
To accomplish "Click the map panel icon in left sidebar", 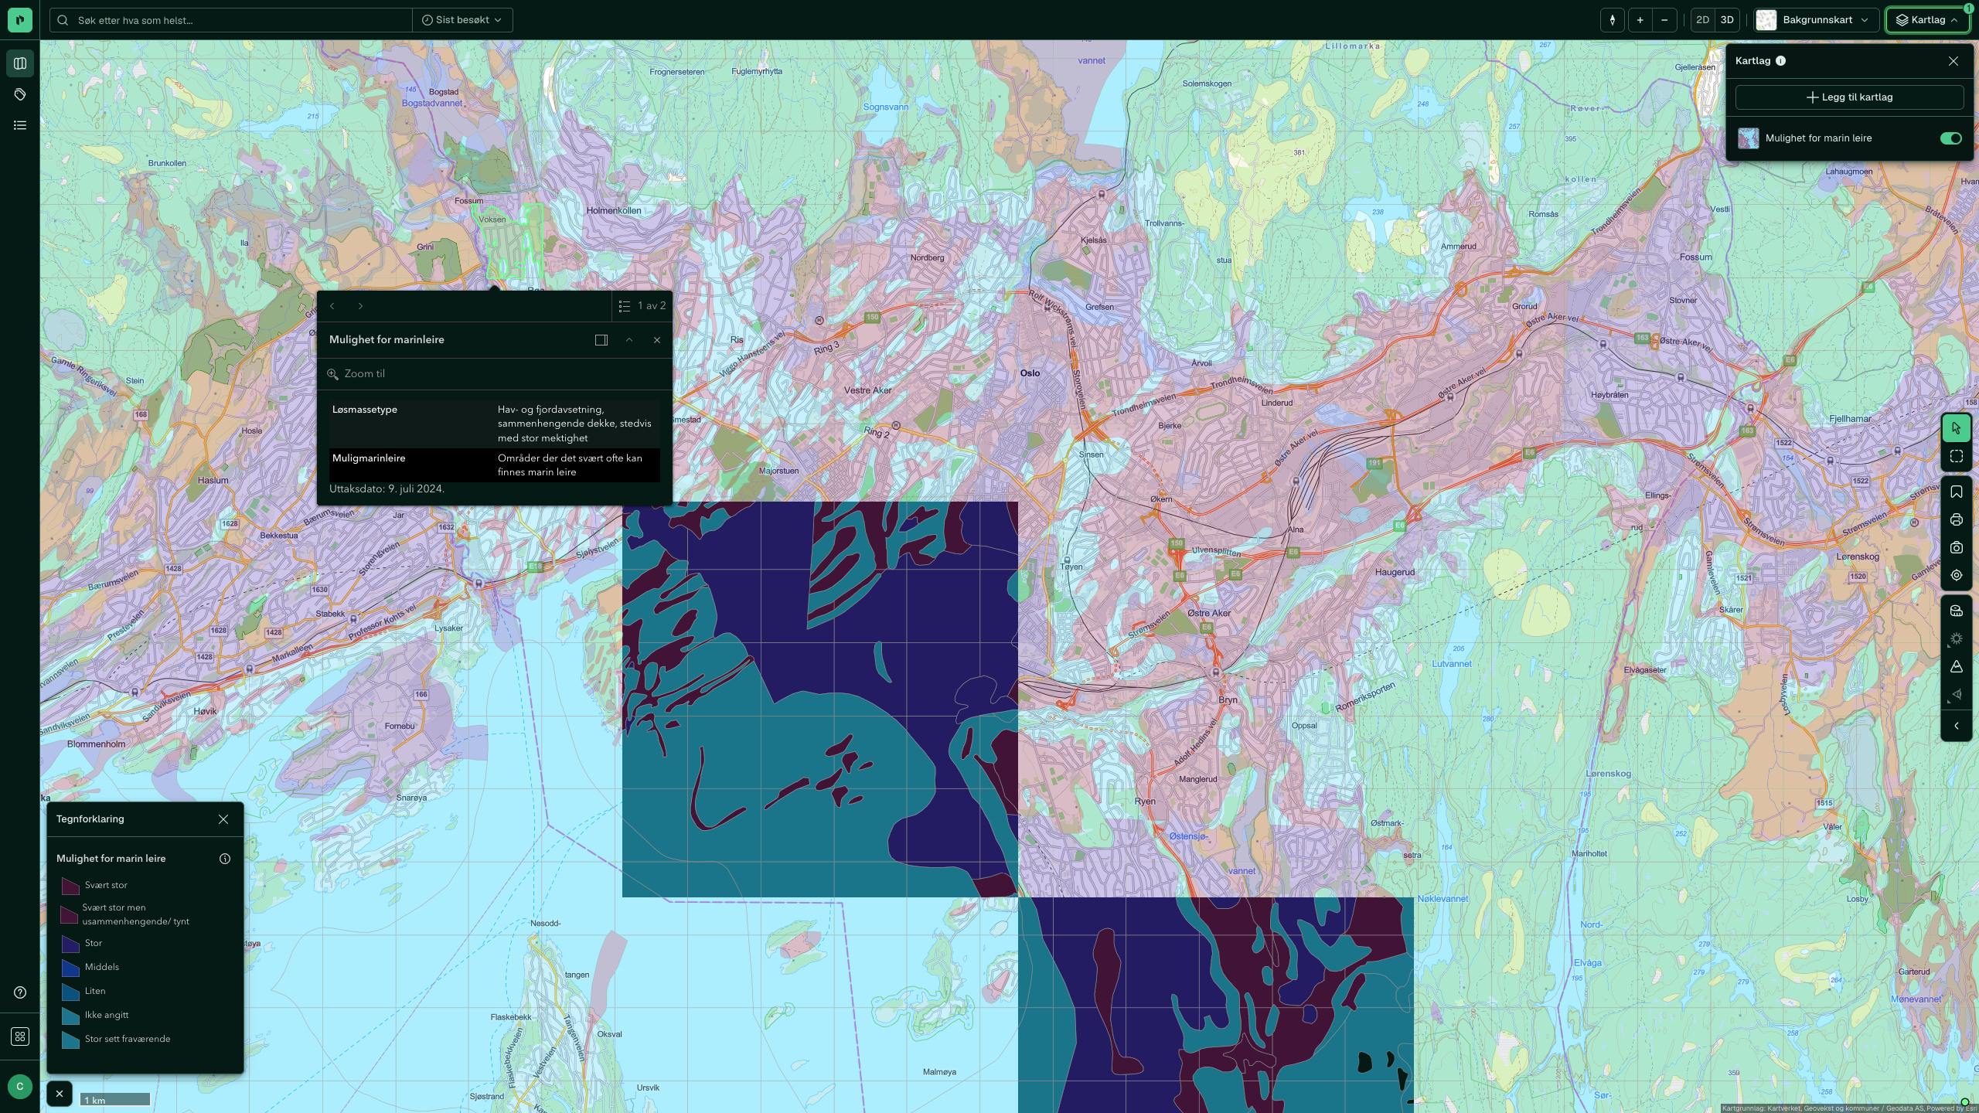I will [x=20, y=63].
